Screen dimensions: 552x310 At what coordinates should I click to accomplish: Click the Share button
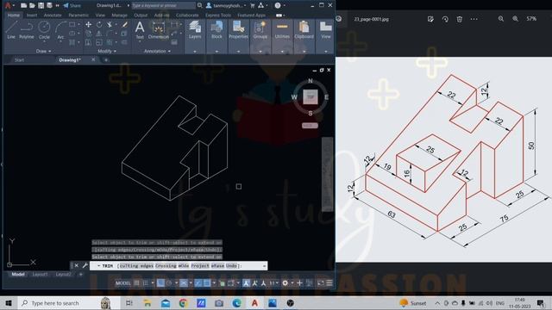72,5
